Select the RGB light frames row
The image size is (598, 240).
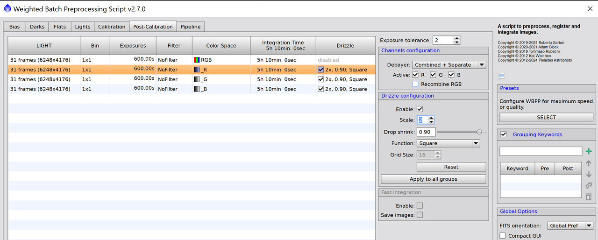[192, 60]
